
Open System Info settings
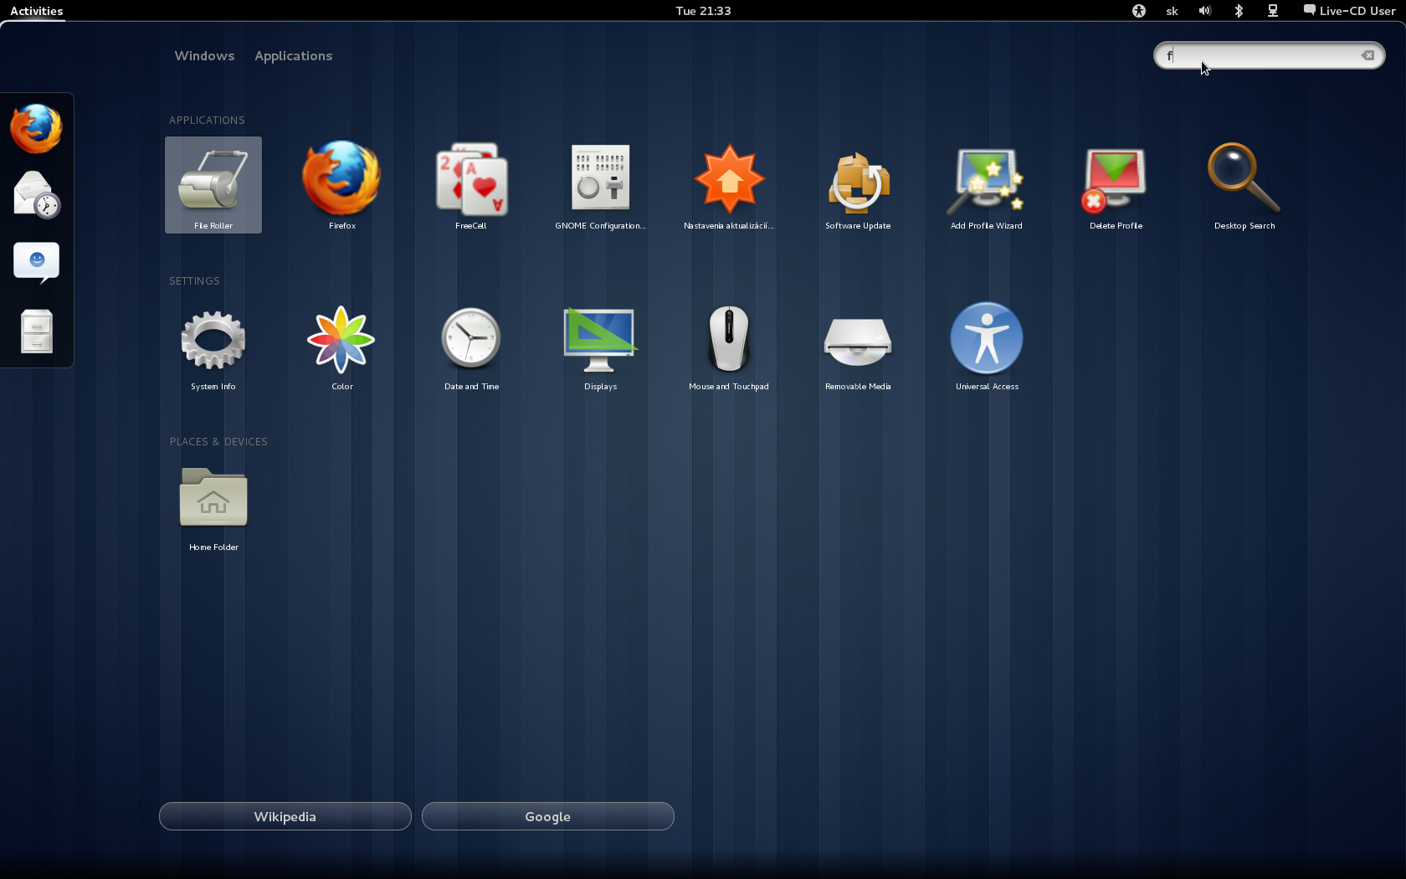(213, 346)
